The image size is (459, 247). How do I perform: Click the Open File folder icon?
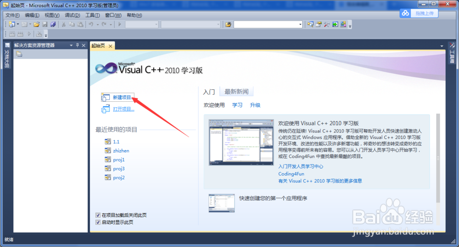pyautogui.click(x=37, y=25)
